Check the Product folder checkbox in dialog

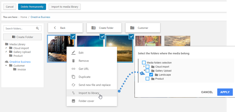pos(147,79)
